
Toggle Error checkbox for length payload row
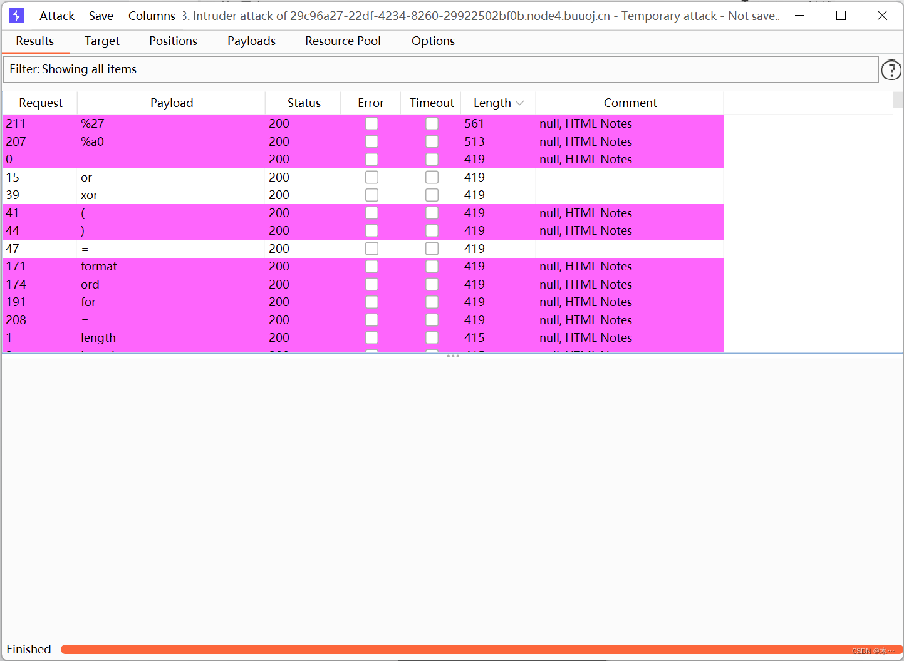(371, 338)
